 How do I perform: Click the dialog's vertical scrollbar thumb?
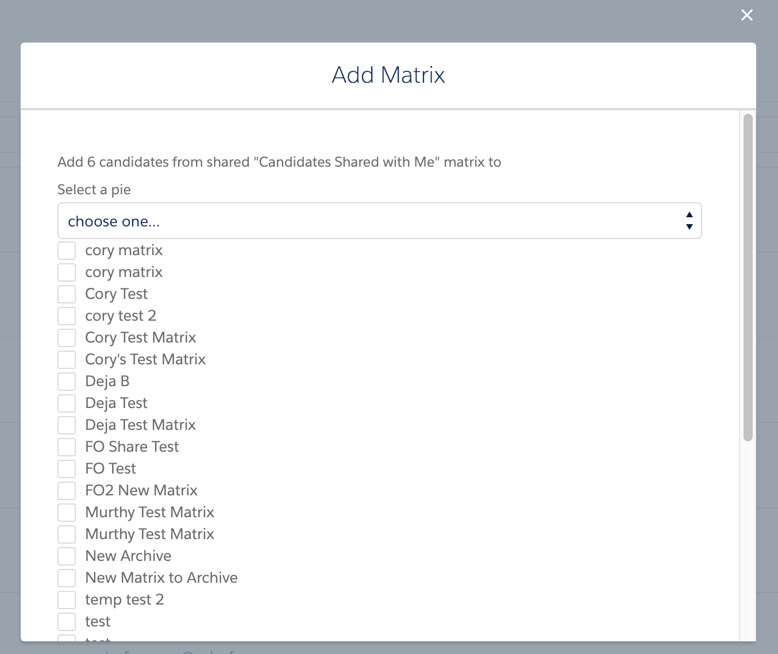(748, 278)
